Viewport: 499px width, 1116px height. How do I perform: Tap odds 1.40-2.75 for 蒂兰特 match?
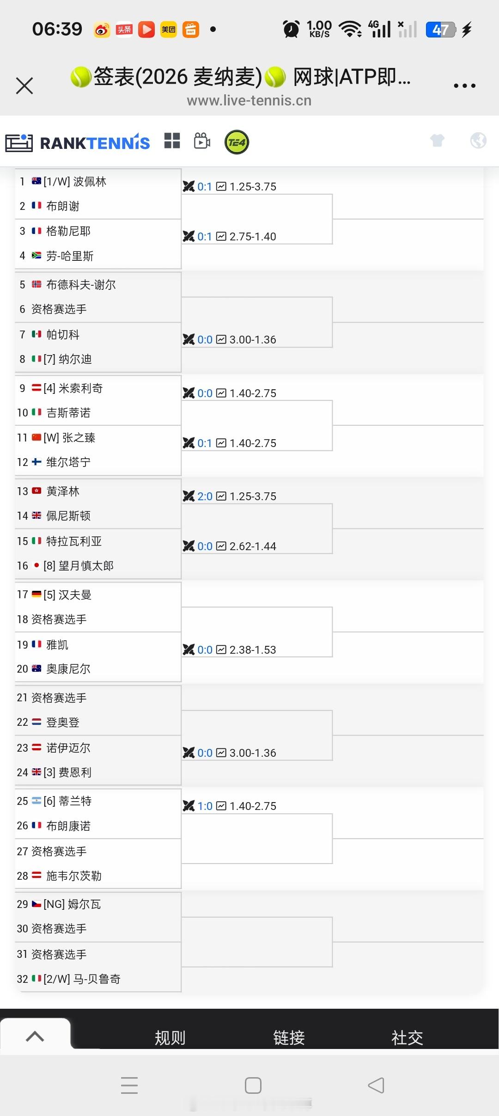coord(253,806)
